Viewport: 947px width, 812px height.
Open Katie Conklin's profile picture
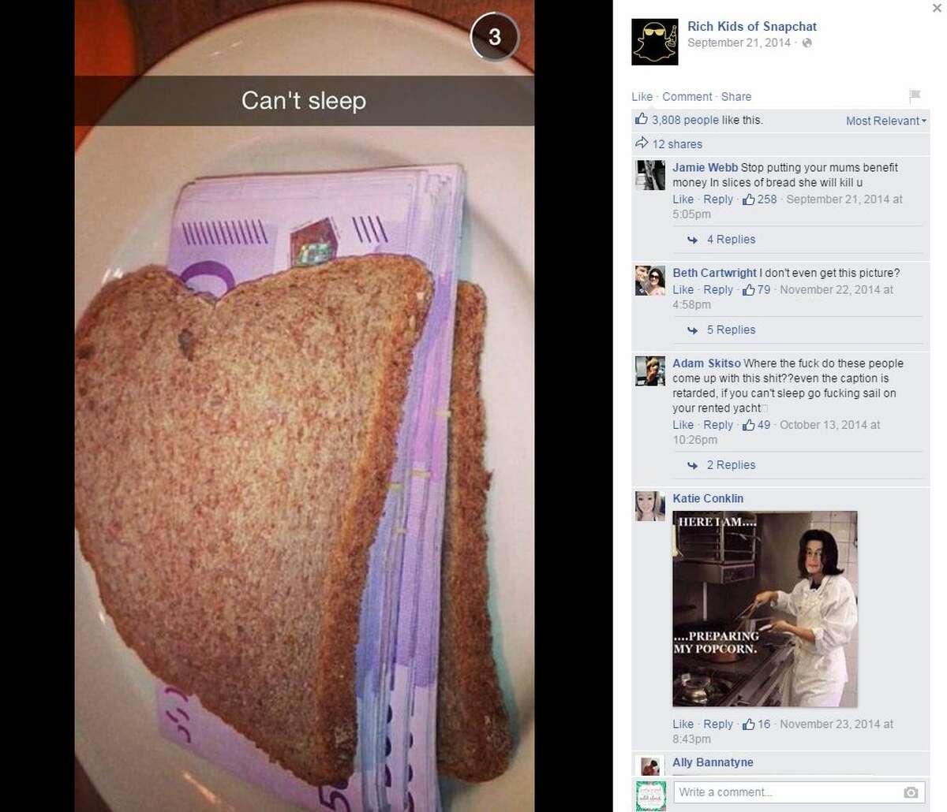point(650,506)
